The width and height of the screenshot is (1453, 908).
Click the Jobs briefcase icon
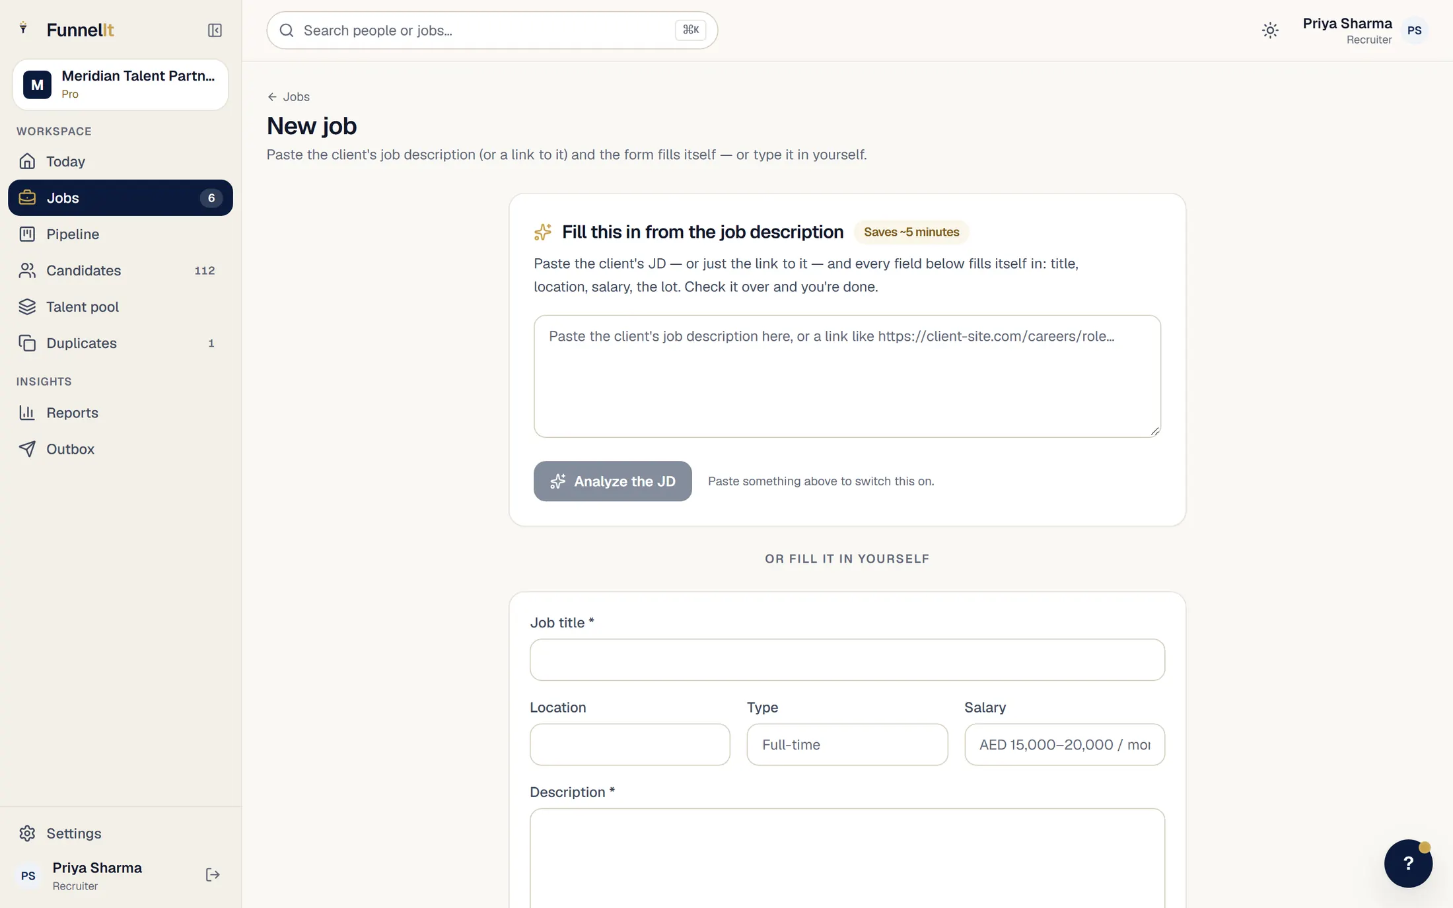tap(27, 197)
